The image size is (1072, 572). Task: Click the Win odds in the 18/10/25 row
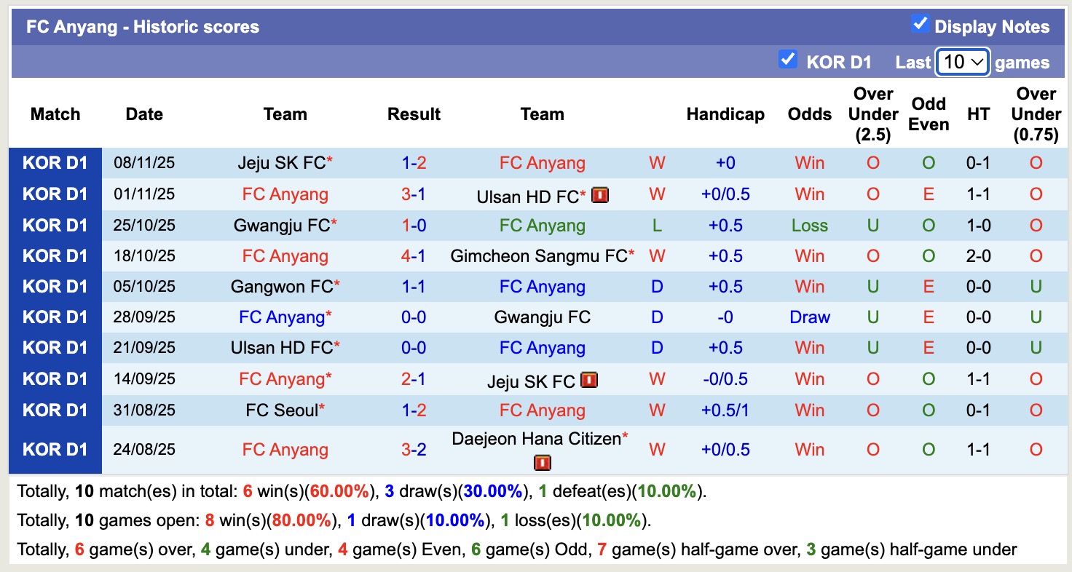(809, 255)
